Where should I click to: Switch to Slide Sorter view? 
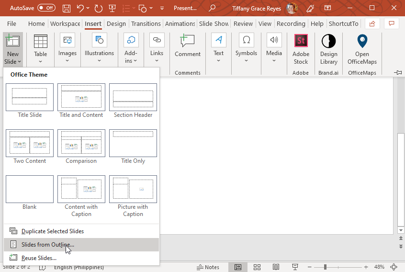[257, 267]
